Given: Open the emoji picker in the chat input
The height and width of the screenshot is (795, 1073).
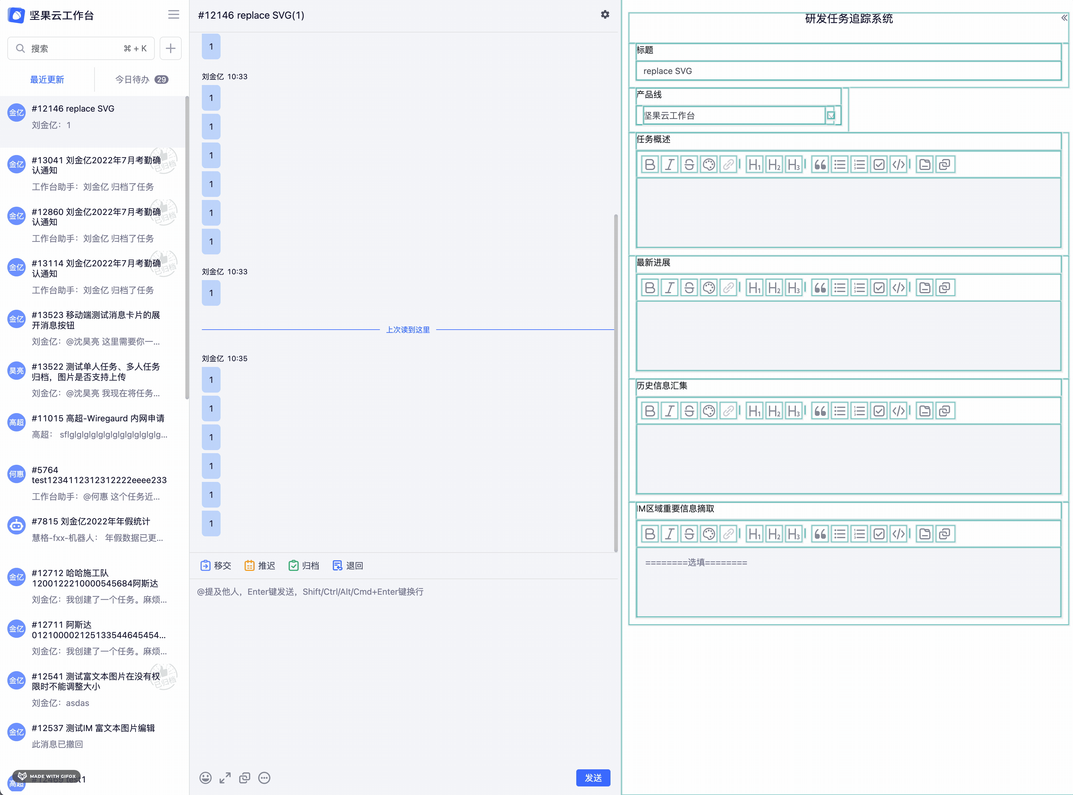Looking at the screenshot, I should tap(206, 778).
